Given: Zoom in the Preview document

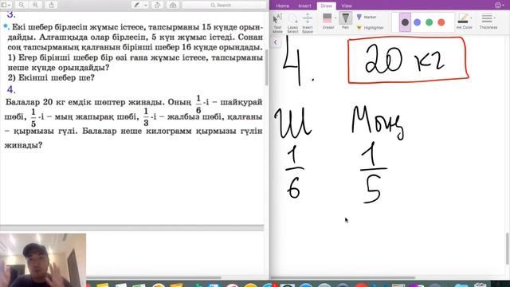Looking at the screenshot, I should (x=35, y=5).
